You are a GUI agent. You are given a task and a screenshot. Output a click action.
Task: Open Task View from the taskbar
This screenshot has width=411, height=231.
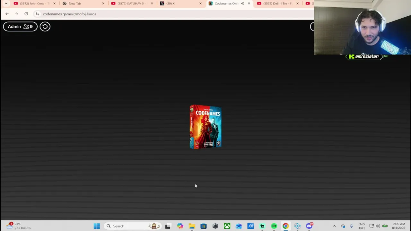[168, 226]
